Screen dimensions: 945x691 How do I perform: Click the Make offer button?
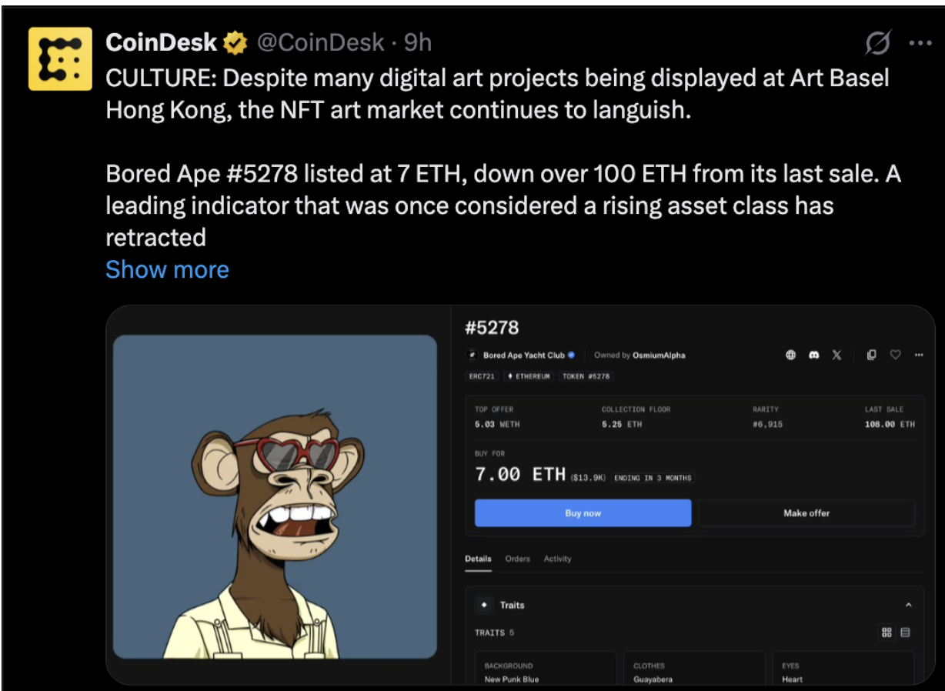(806, 513)
